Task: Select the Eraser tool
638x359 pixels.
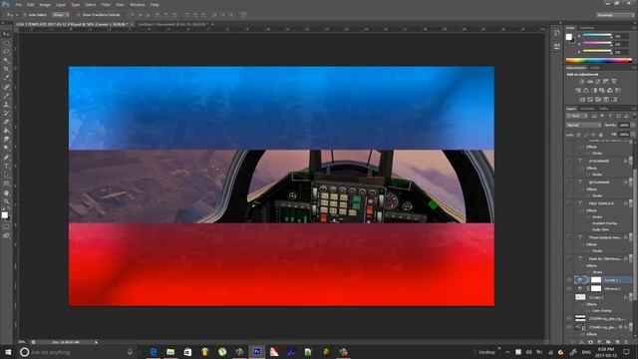Action: [6, 122]
